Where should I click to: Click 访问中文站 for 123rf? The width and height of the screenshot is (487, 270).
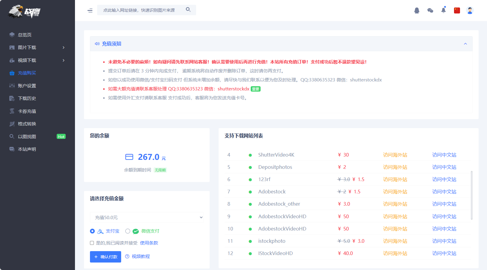pyautogui.click(x=444, y=179)
